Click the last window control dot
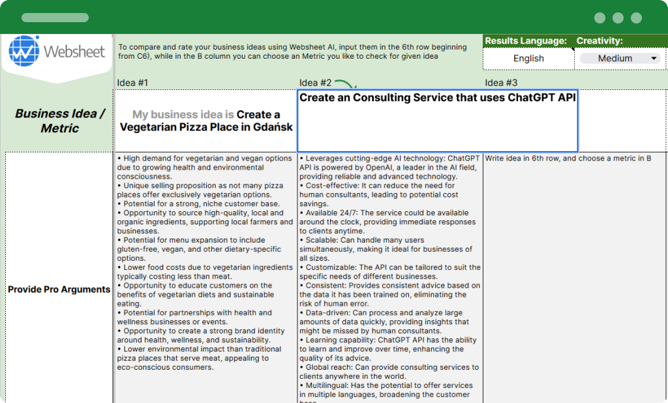 [x=637, y=18]
